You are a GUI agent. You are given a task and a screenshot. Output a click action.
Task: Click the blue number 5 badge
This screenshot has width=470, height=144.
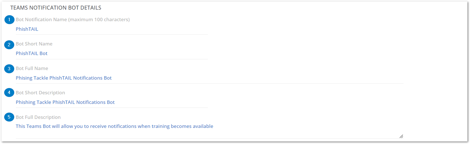click(9, 117)
